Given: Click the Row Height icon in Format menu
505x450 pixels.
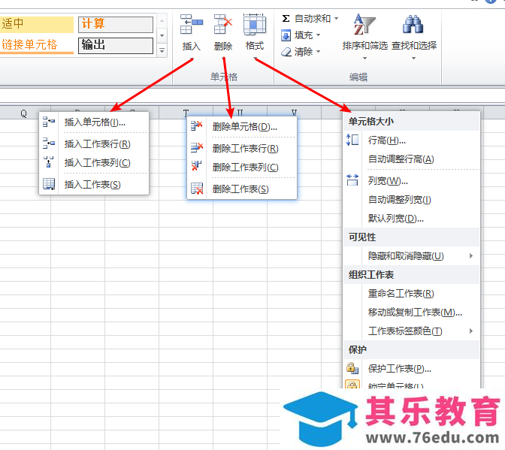Looking at the screenshot, I should pyautogui.click(x=352, y=140).
